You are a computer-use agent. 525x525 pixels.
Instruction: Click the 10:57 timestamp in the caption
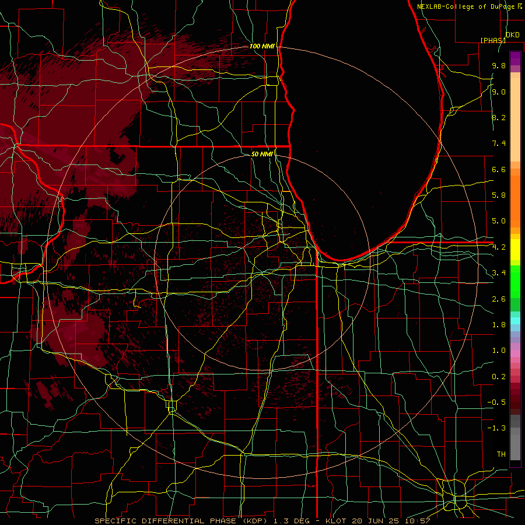(x=418, y=521)
